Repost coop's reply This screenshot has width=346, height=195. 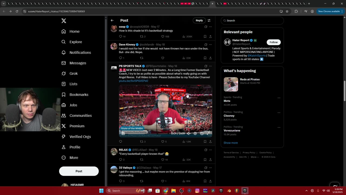[141, 37]
